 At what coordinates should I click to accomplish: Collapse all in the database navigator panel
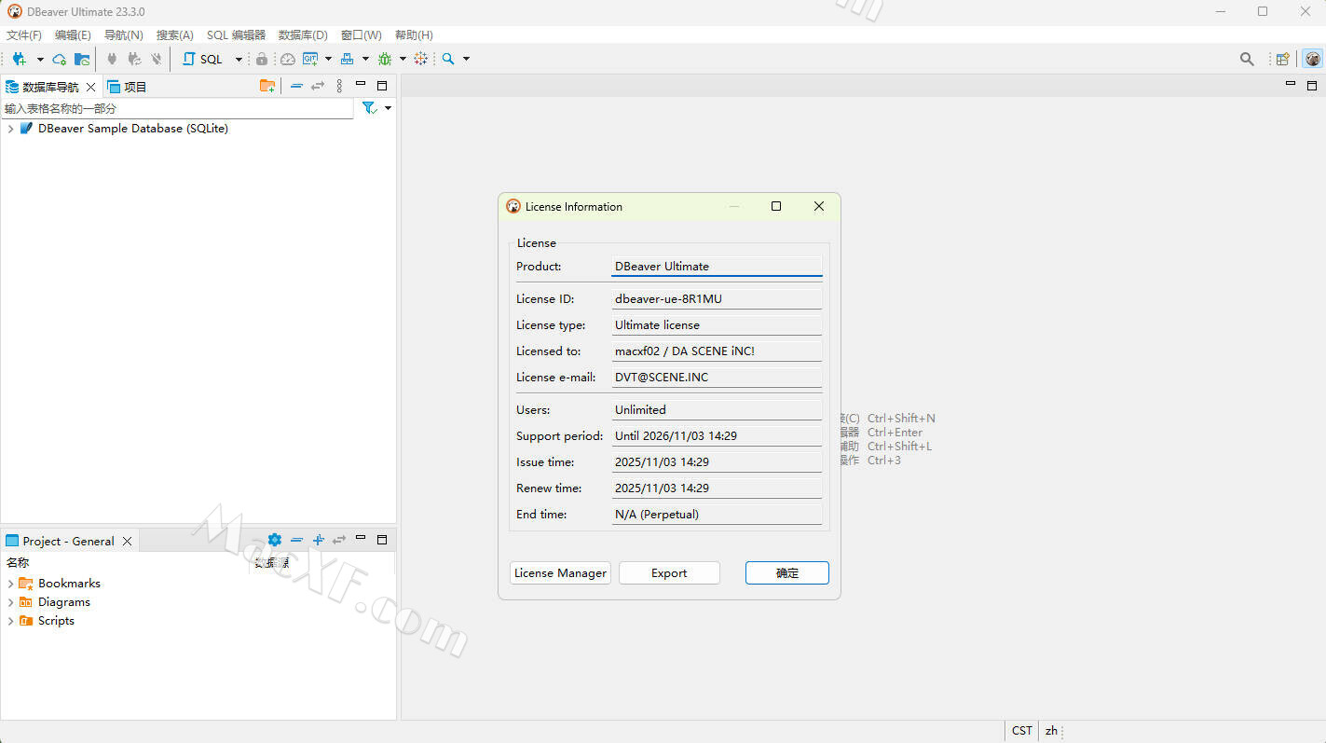pyautogui.click(x=296, y=86)
